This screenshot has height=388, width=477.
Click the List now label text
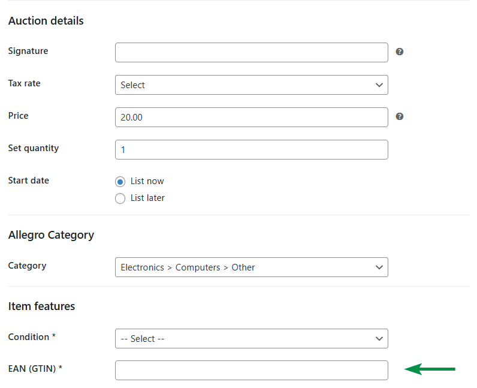coord(147,181)
